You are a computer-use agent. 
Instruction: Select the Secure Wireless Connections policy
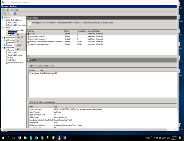(x=102, y=37)
